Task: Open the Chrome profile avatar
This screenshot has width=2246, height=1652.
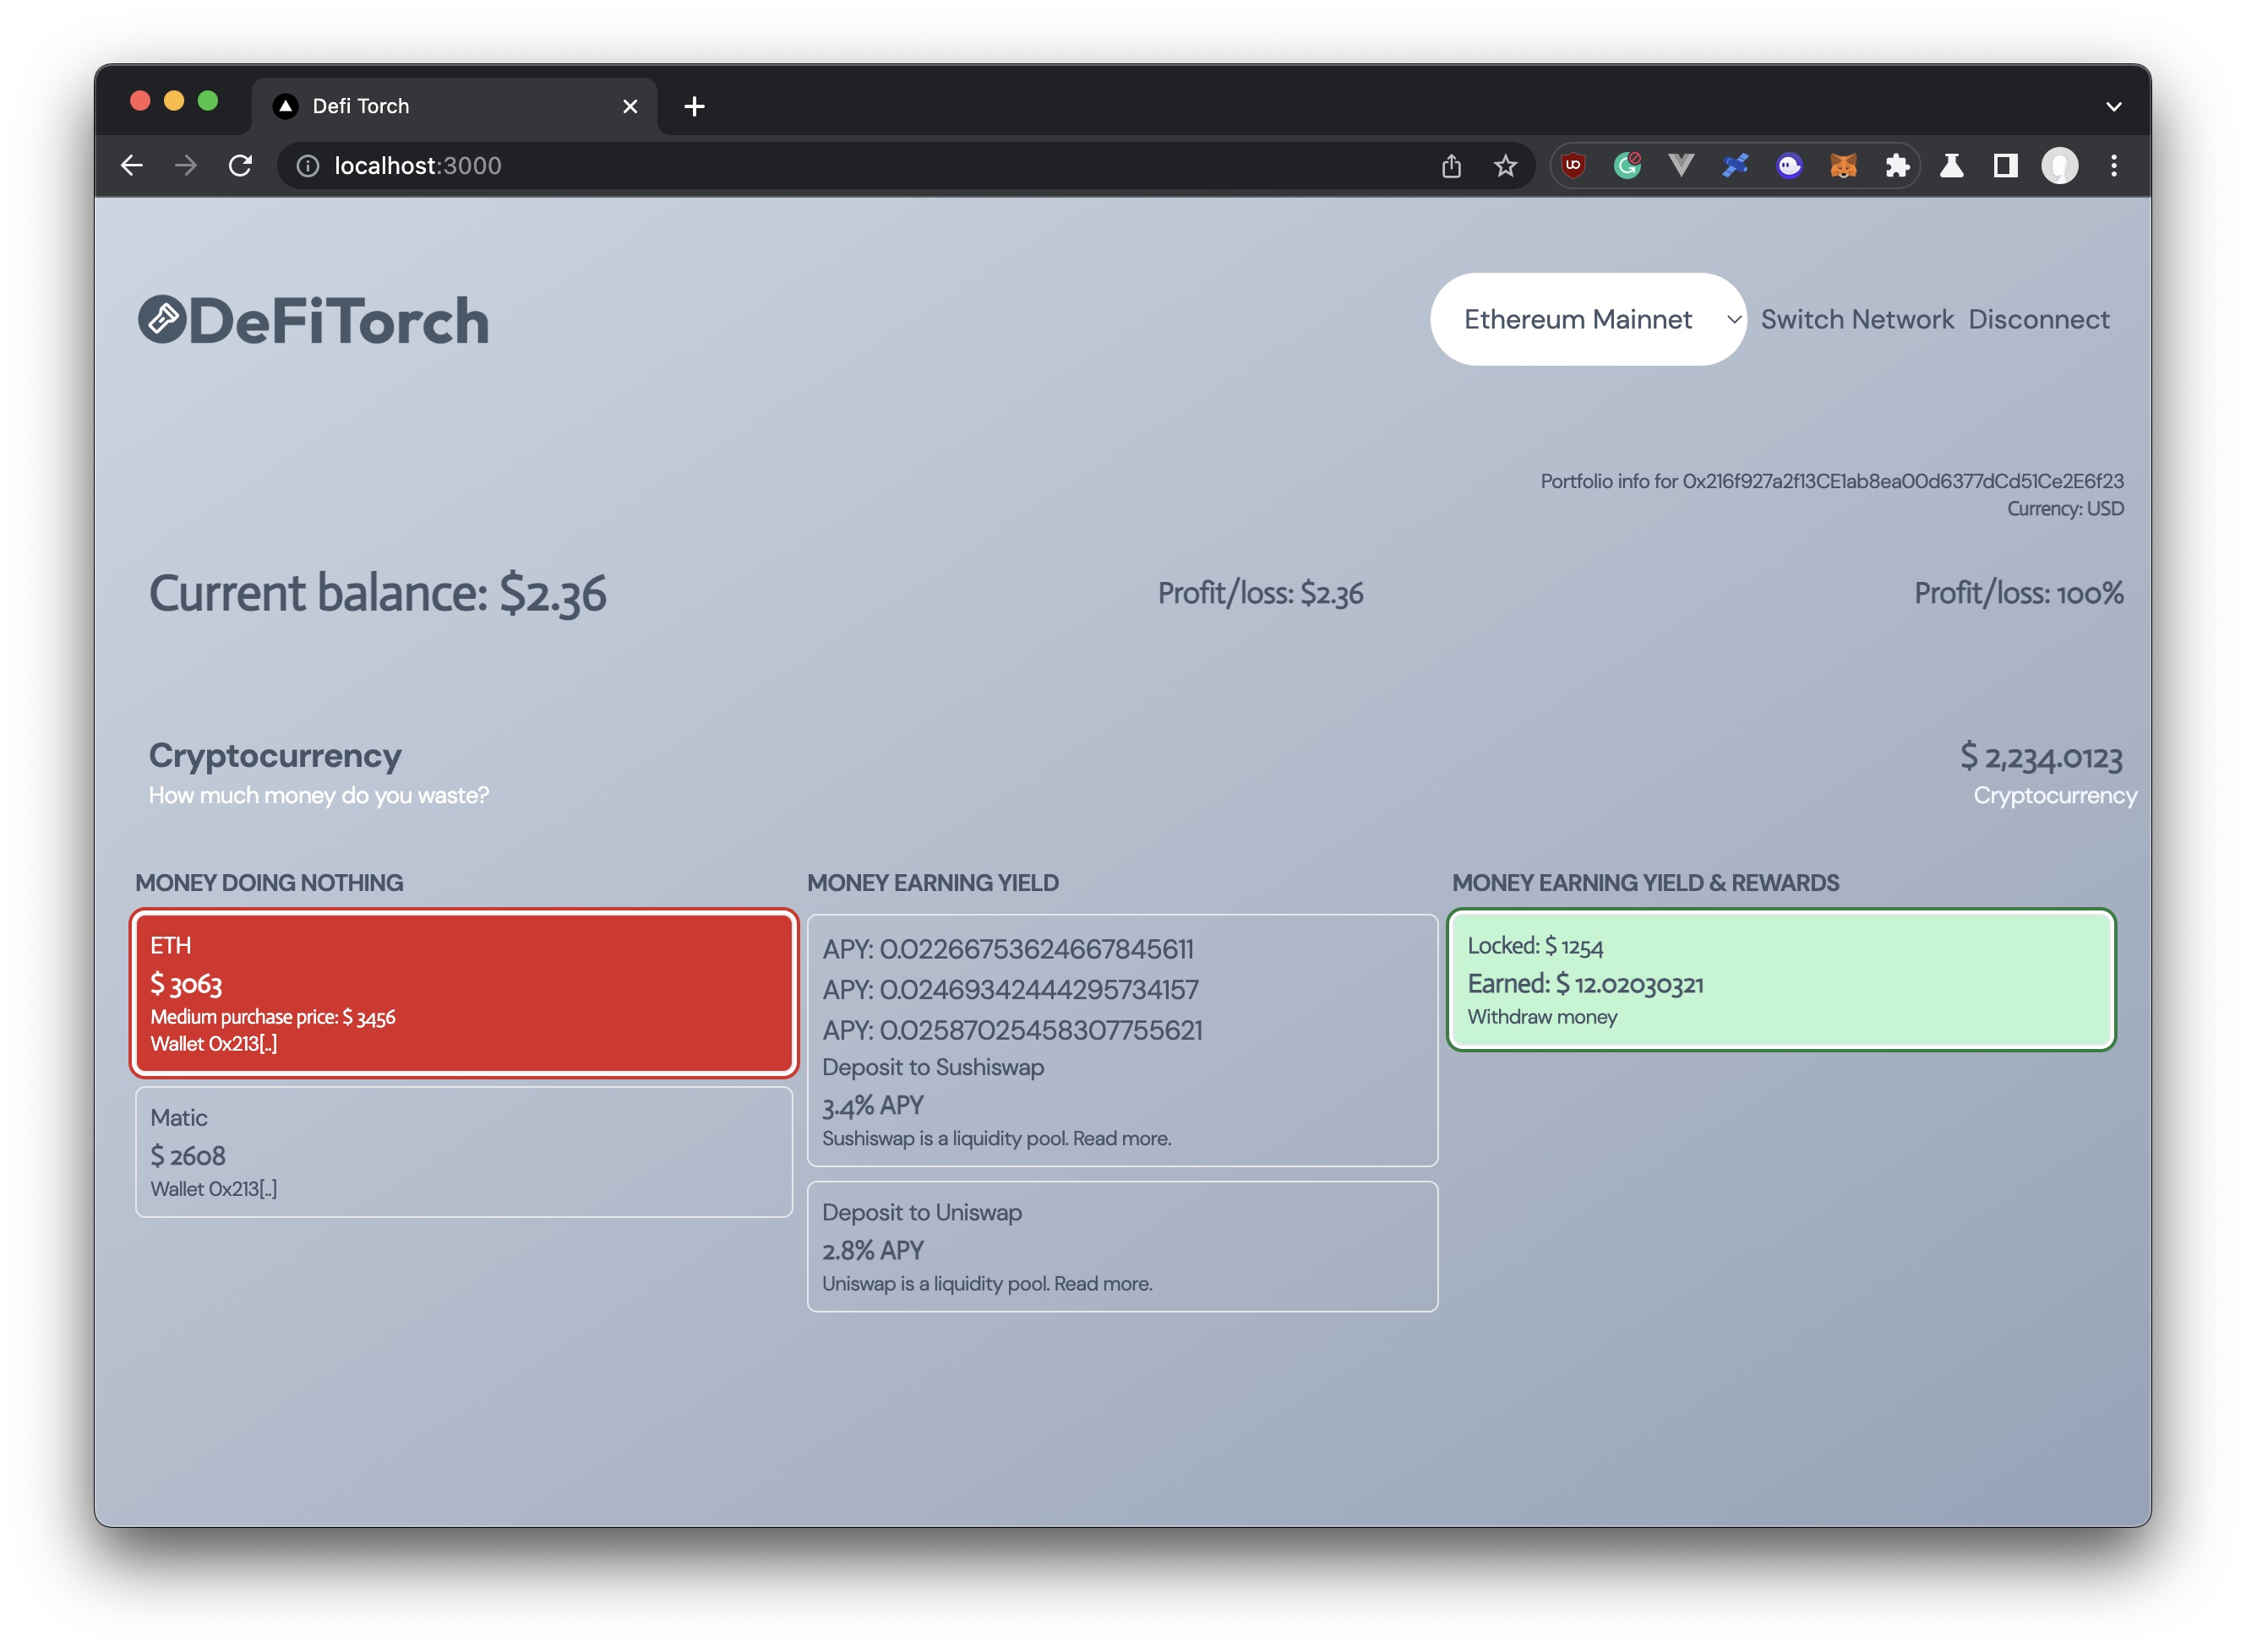Action: 2060,165
